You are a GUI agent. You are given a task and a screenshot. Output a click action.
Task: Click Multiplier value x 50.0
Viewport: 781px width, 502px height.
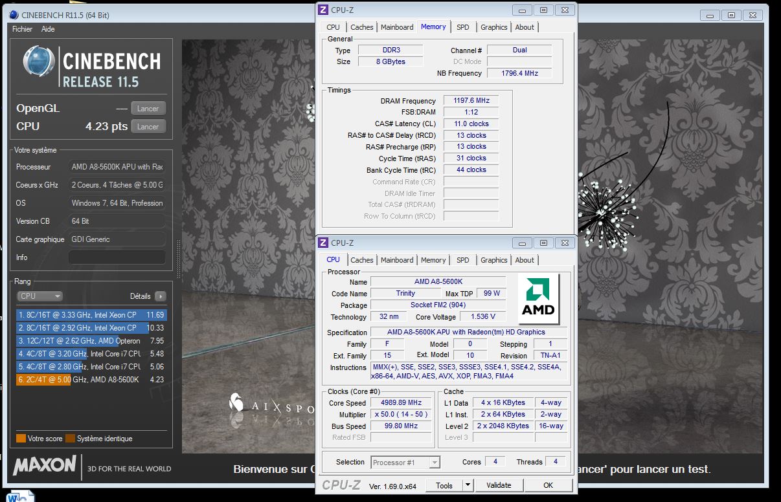coord(402,415)
